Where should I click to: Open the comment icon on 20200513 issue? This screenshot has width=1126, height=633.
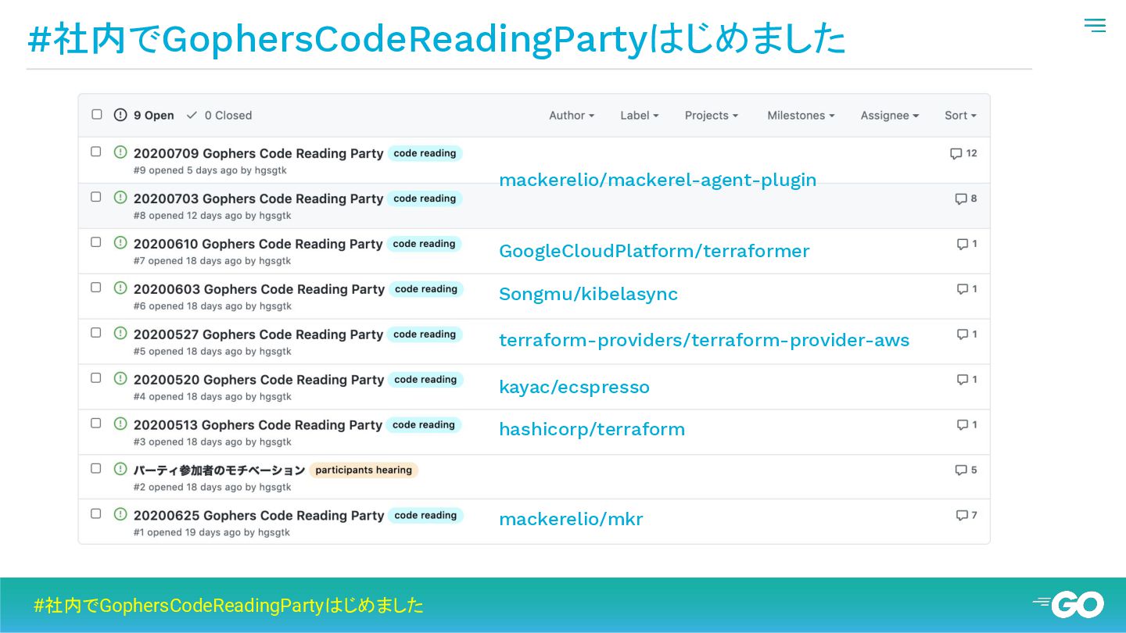[x=963, y=426]
